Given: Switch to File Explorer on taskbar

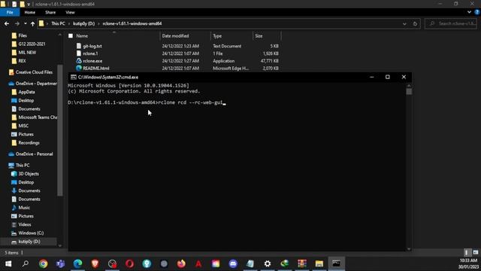Looking at the screenshot, I should tap(319, 263).
